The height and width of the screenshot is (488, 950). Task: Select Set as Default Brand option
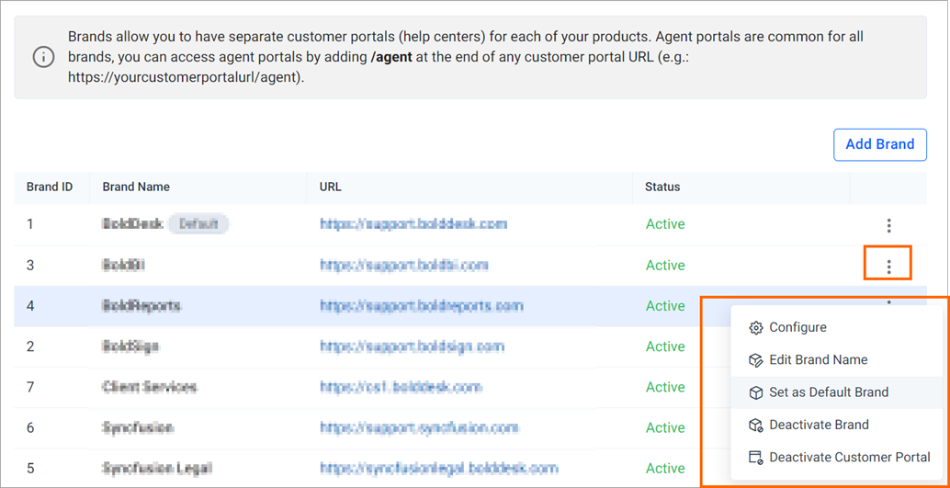point(839,392)
